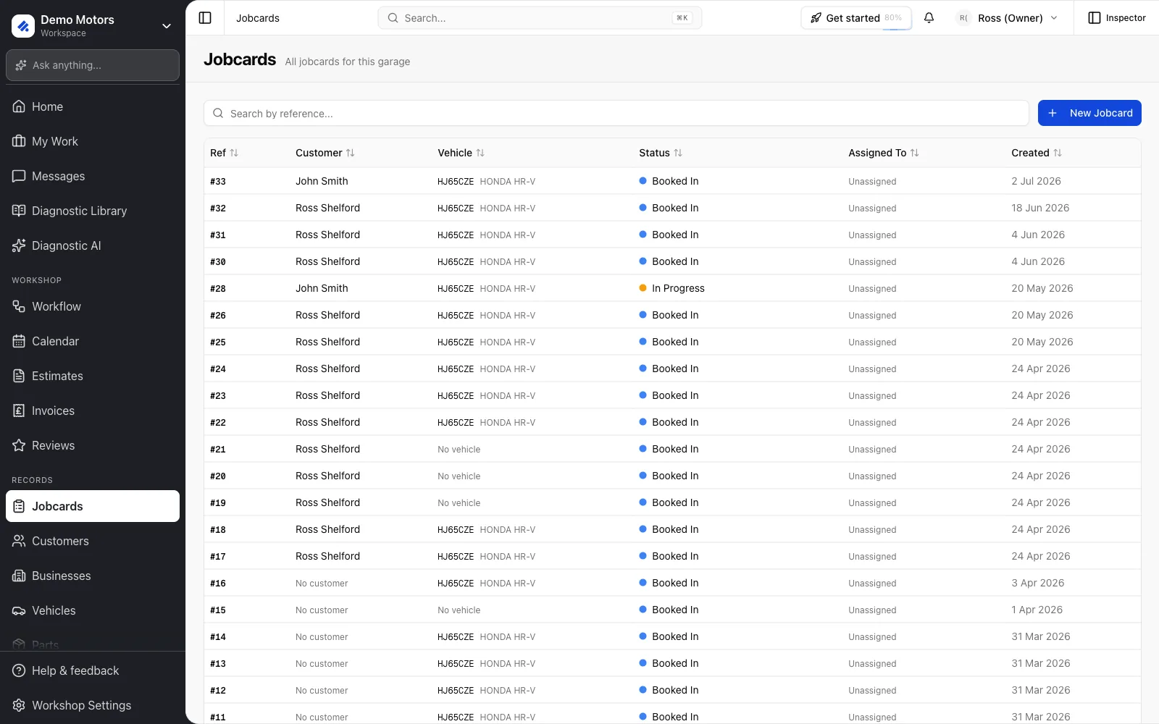Sort table by Created column
Screen dimensions: 1159x724
[x=1037, y=153]
